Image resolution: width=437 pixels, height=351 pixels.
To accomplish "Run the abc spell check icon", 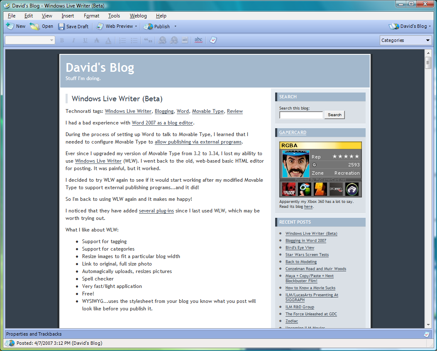I will tap(198, 40).
